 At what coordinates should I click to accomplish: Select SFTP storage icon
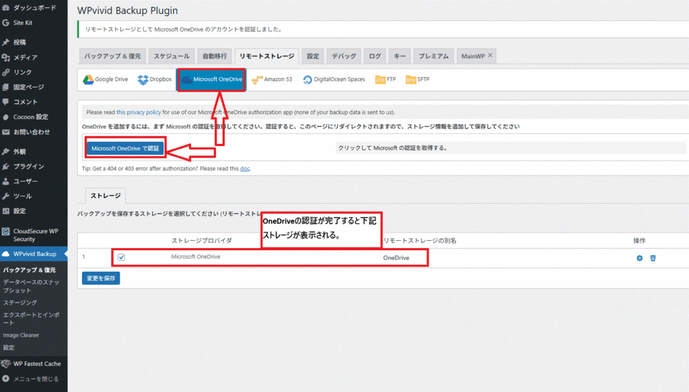(x=411, y=79)
